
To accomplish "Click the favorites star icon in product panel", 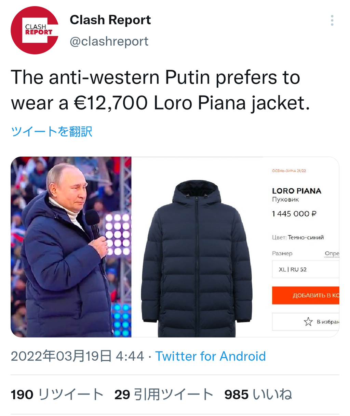I will tap(308, 321).
